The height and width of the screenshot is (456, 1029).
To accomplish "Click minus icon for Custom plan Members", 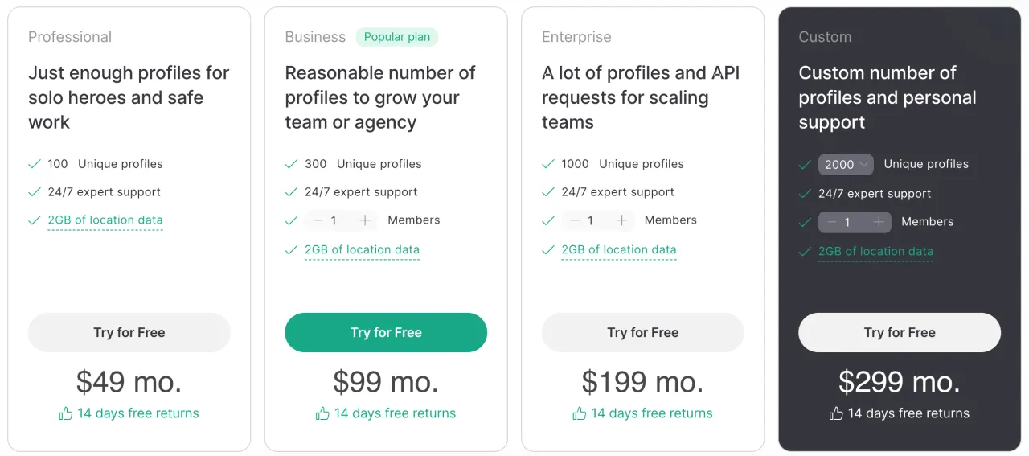I will [832, 222].
